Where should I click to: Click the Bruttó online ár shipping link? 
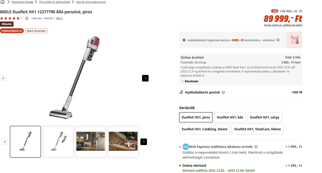[283, 25]
